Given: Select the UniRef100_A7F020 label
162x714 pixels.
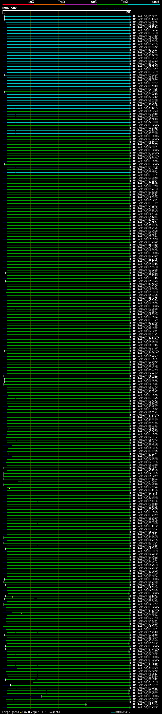Looking at the screenshot, I should coord(145,300).
